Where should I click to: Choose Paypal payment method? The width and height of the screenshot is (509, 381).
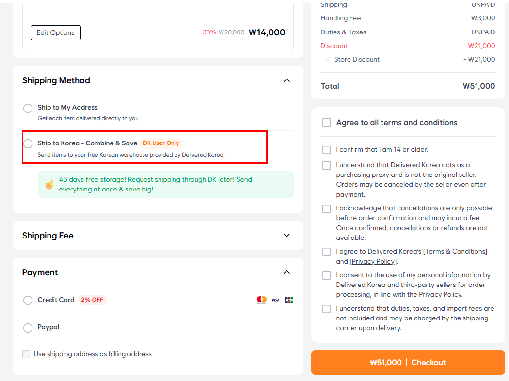coord(28,328)
